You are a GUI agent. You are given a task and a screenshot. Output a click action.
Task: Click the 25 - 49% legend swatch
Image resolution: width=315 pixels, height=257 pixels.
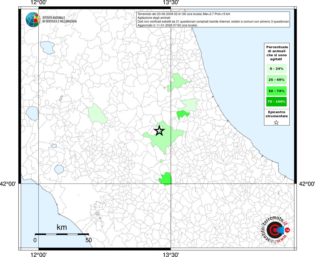[276, 80]
